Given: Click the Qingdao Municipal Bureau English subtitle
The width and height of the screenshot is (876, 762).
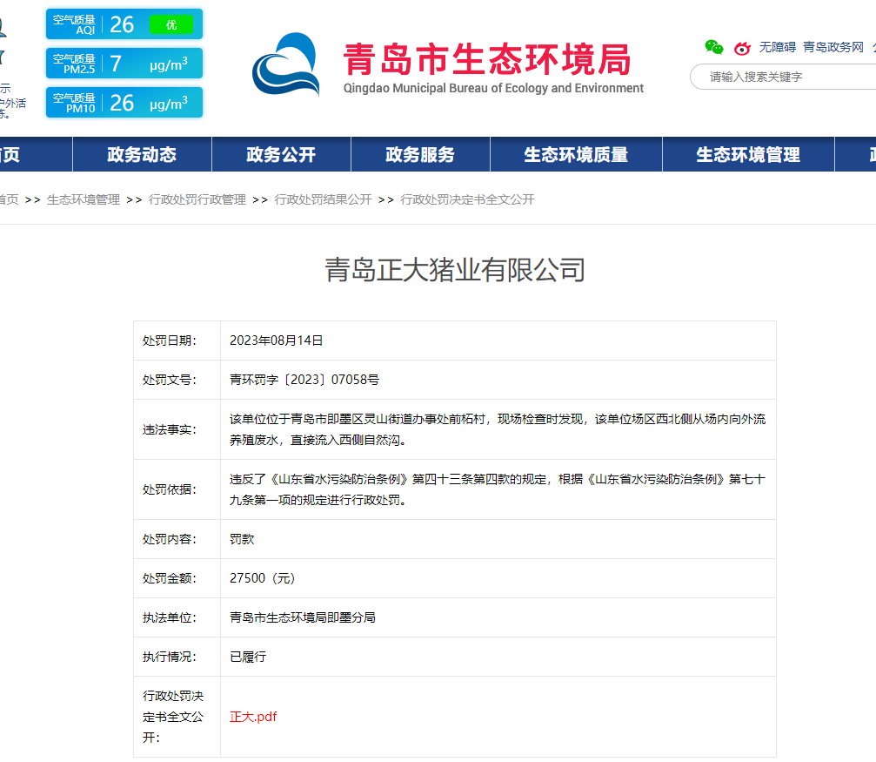Looking at the screenshot, I should coord(493,89).
